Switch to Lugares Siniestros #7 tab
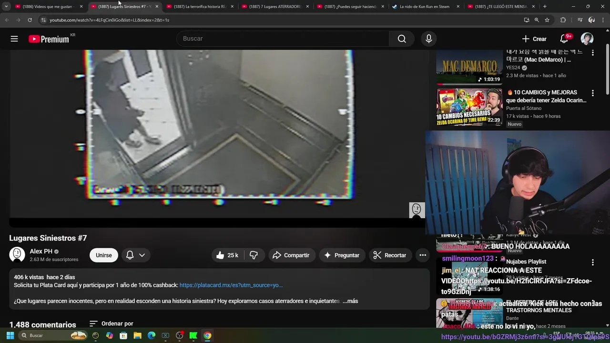The height and width of the screenshot is (343, 610). [x=125, y=7]
